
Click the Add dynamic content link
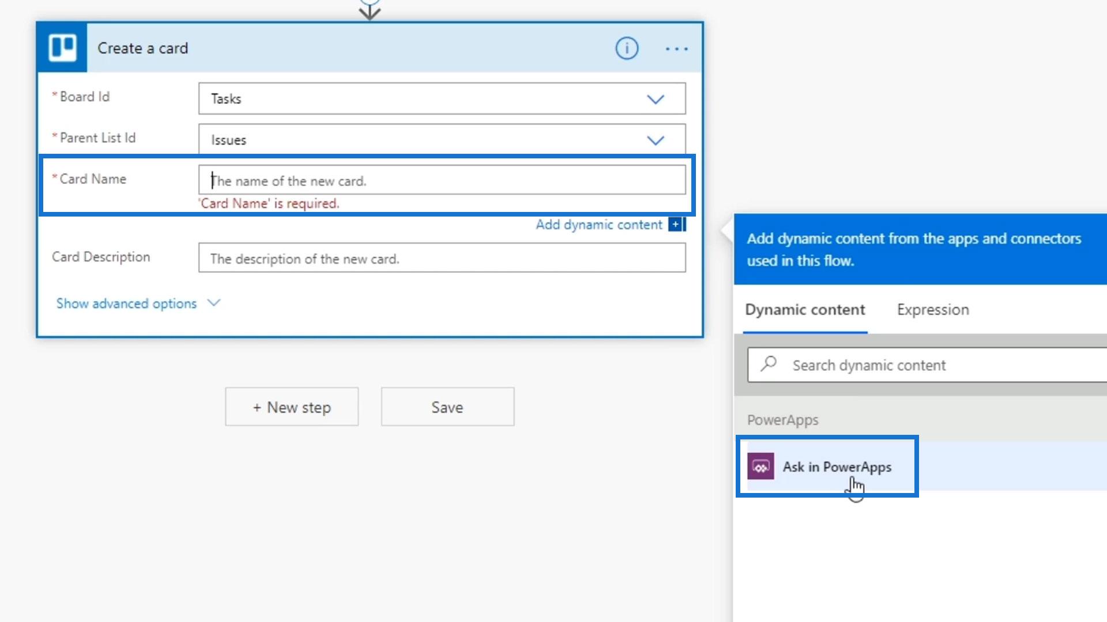(x=598, y=225)
